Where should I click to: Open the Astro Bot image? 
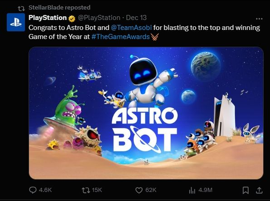click(x=146, y=113)
